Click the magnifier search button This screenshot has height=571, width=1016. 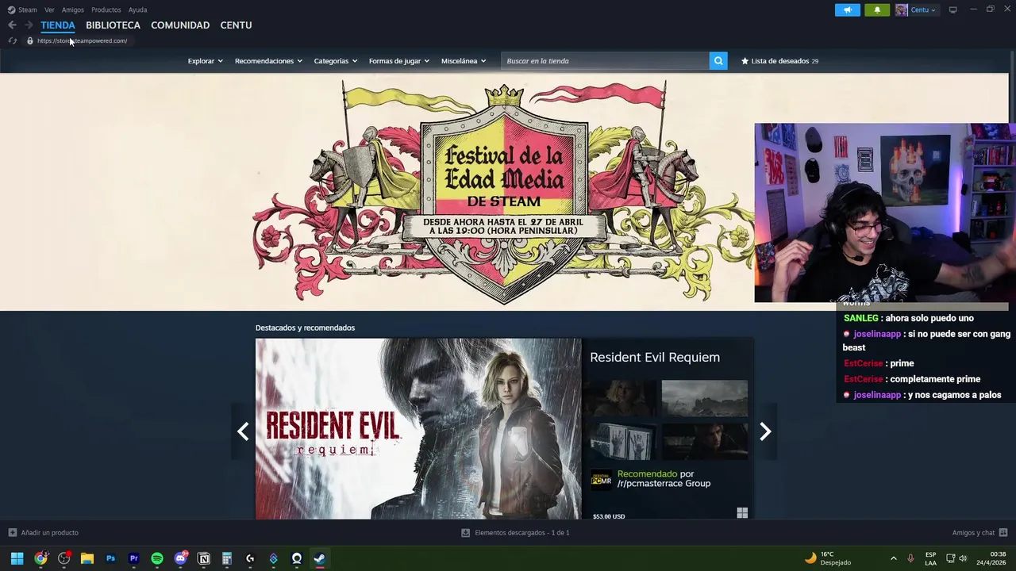click(718, 61)
